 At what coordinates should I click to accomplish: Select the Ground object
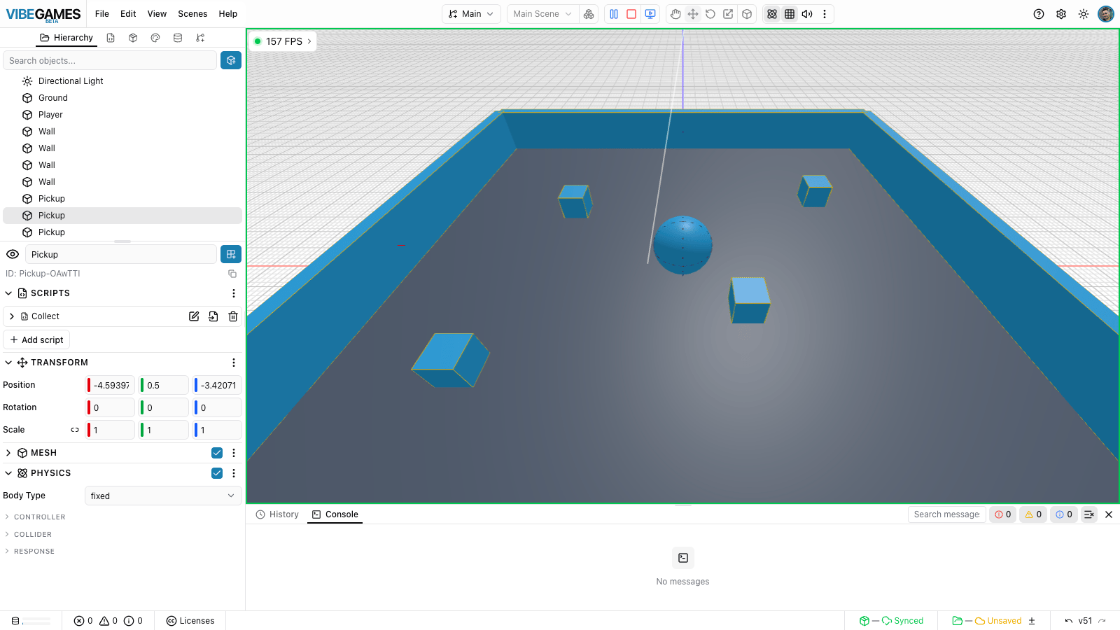click(x=53, y=98)
